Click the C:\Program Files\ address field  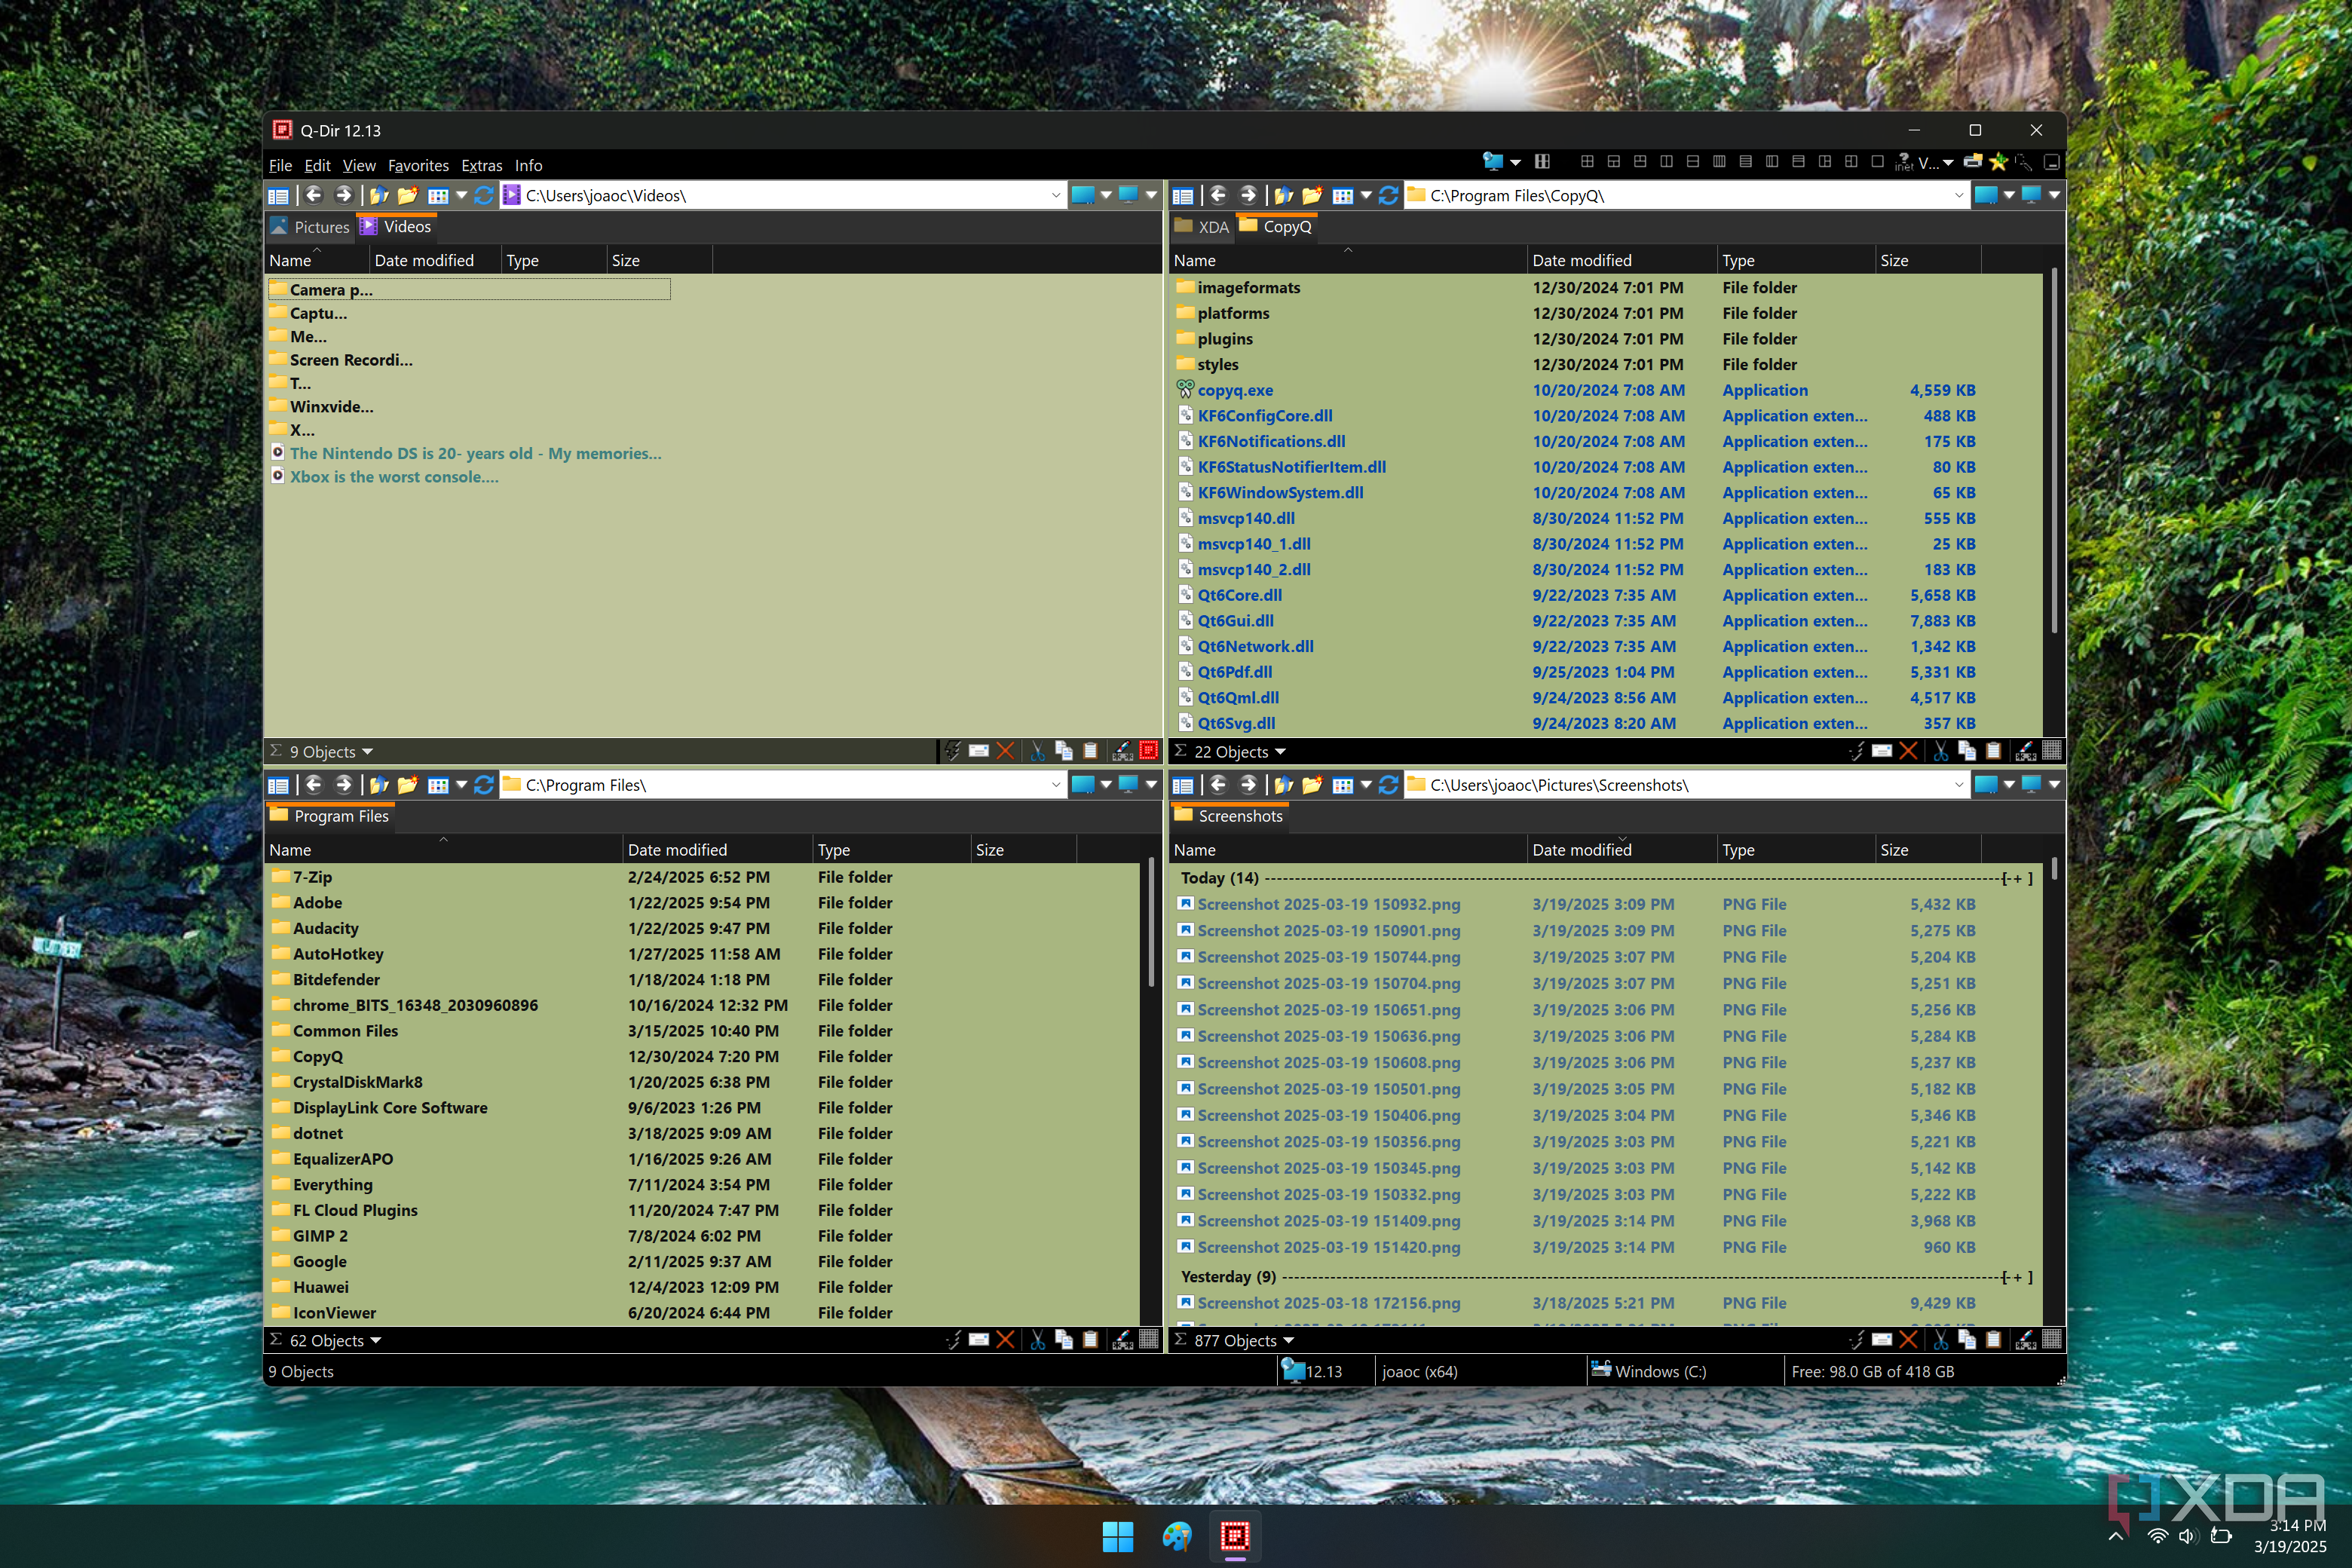(x=782, y=785)
